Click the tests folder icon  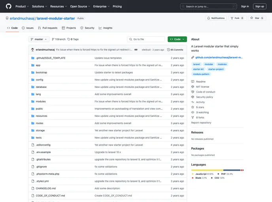[32, 138]
